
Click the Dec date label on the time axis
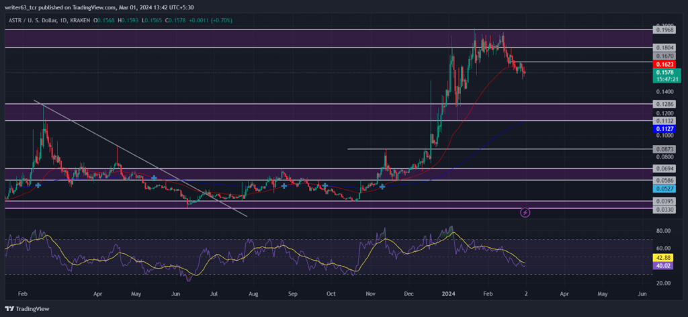[409, 293]
